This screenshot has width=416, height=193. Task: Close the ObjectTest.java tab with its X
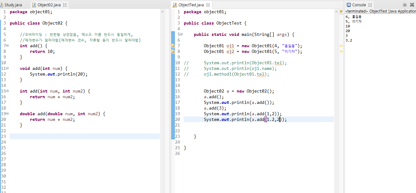(x=208, y=5)
